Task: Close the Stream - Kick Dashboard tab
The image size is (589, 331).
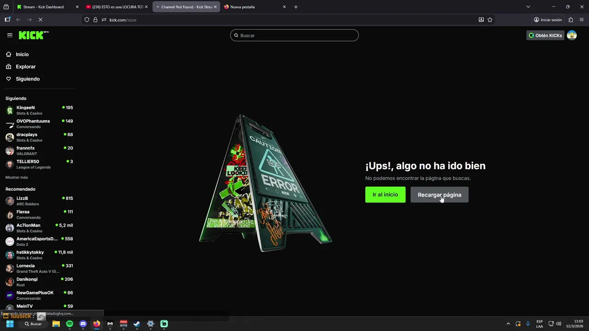Action: [77, 7]
